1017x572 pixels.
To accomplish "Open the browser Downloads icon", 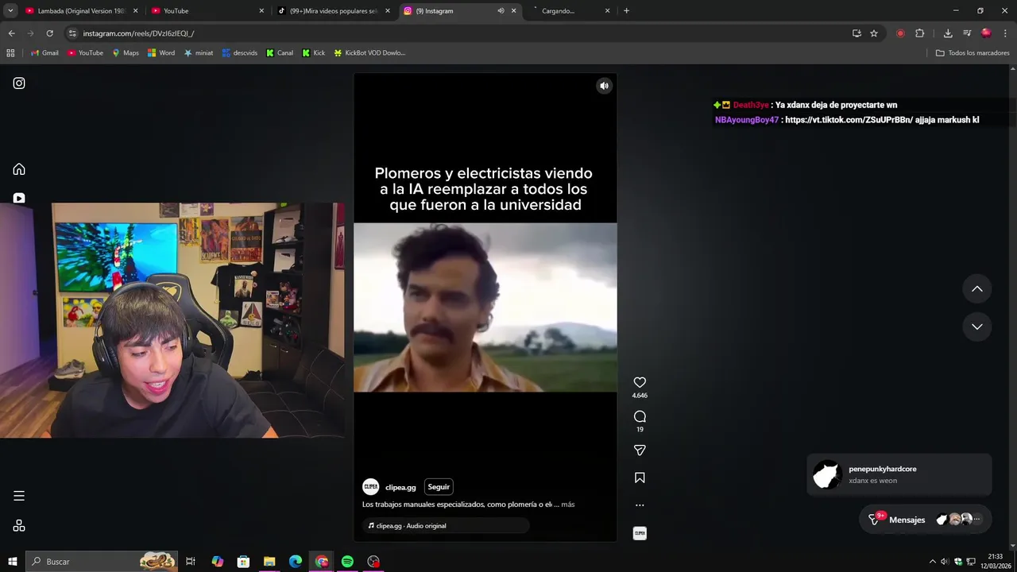I will click(x=948, y=33).
